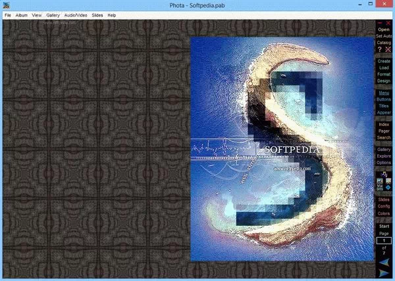395x281 pixels.
Task: Click the Catalog button
Action: 384,42
